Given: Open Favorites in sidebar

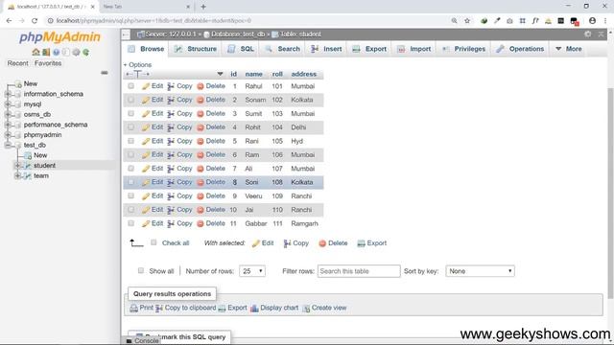Looking at the screenshot, I should [48, 63].
